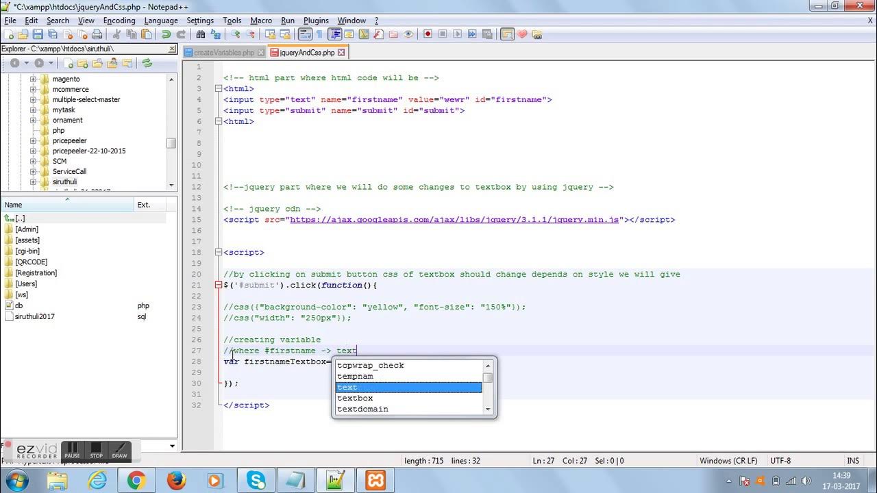Click the Explorer back arrow button

[14, 63]
